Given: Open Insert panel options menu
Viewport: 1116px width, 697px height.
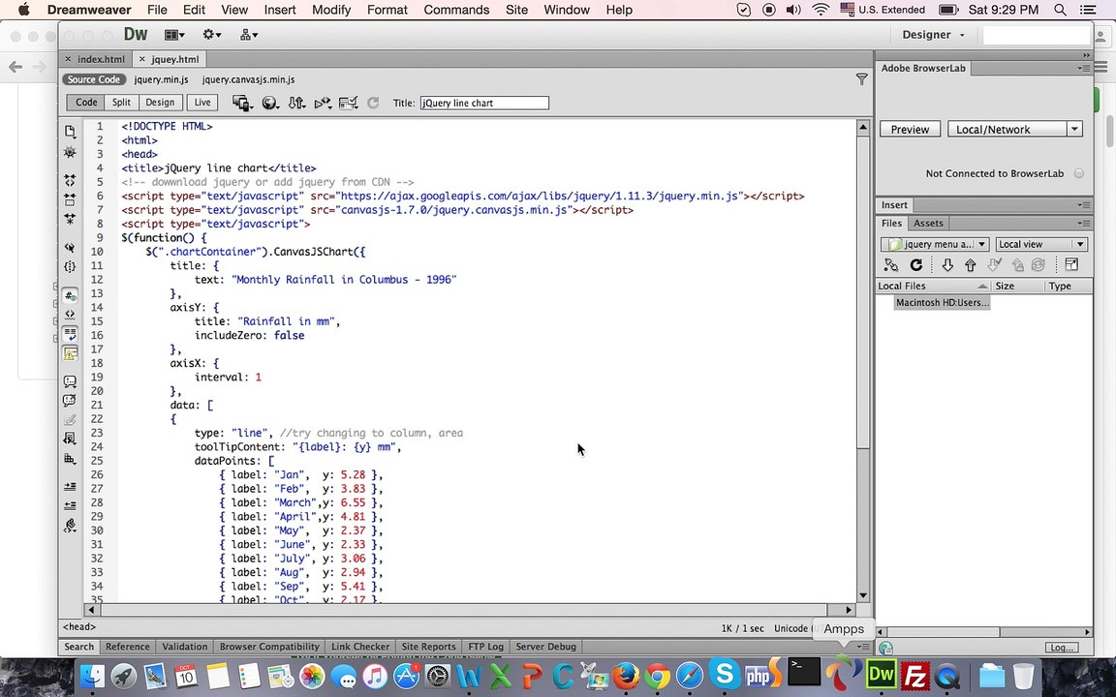Looking at the screenshot, I should (1083, 205).
